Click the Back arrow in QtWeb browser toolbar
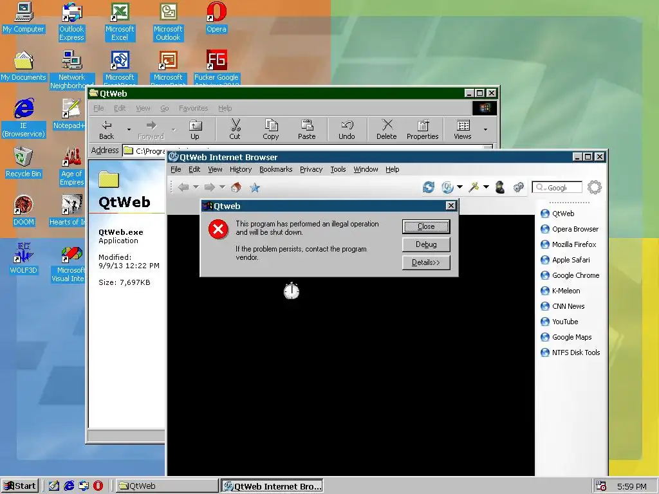This screenshot has height=494, width=659. coord(183,187)
